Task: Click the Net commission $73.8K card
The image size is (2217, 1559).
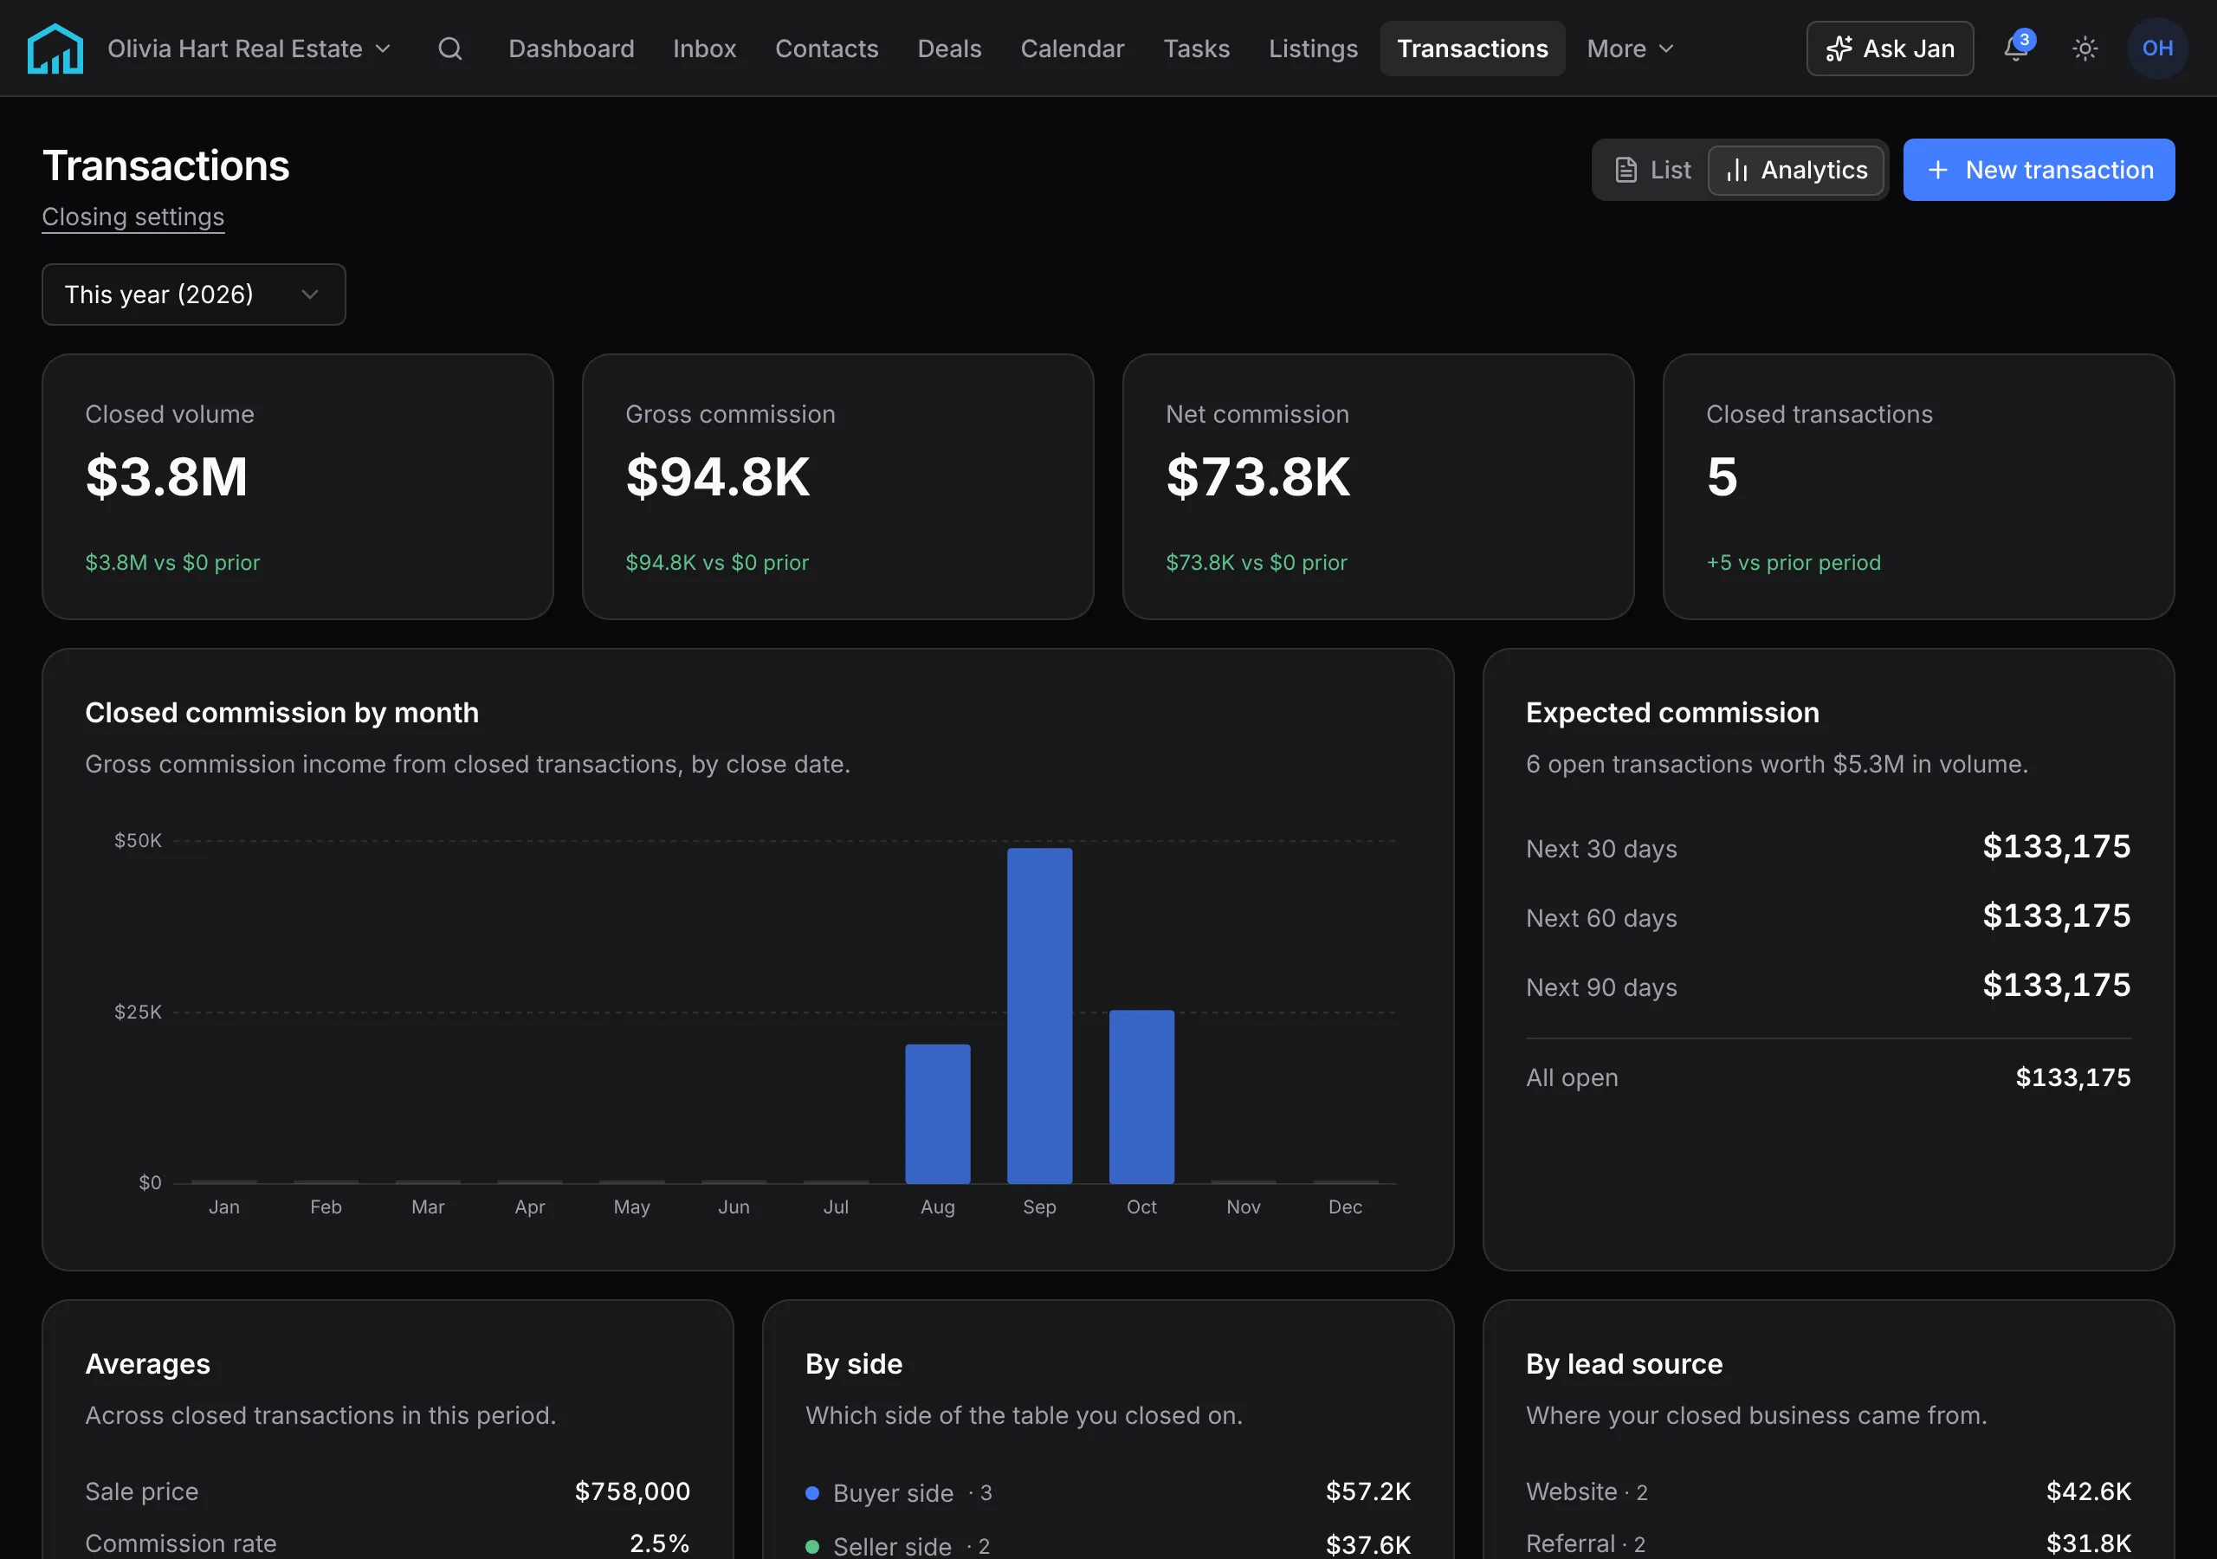Action: 1378,487
